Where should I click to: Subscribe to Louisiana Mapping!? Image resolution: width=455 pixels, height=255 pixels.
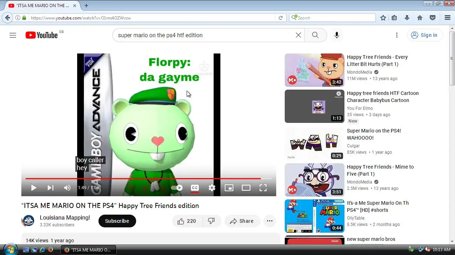pyautogui.click(x=117, y=221)
